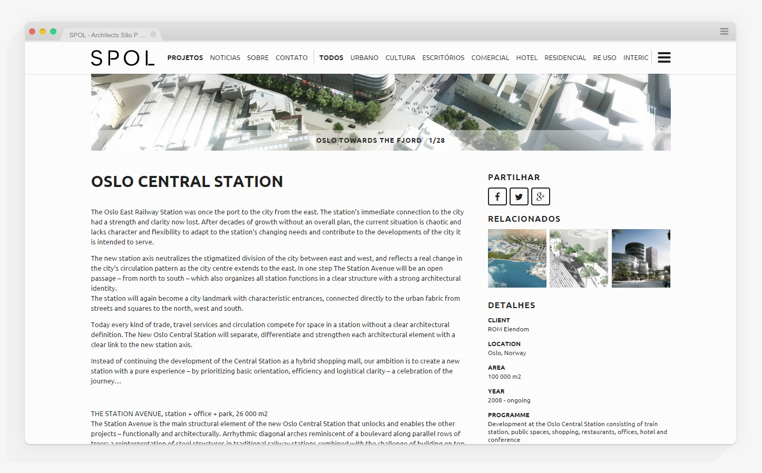Click the slide counter 1/28
Screen dimensions: 762x473
pyautogui.click(x=437, y=141)
